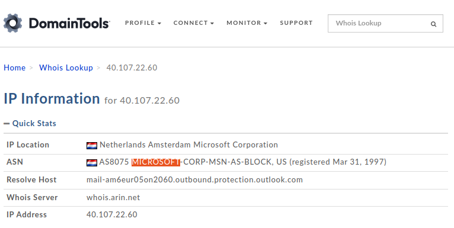Click the resolve host outlook.com hostname

tap(194, 180)
